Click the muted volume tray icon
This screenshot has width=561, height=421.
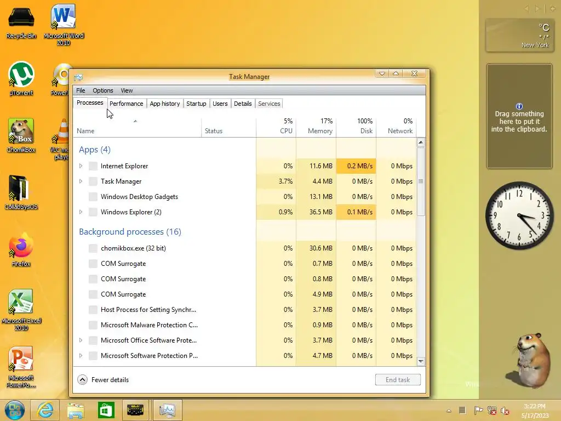coord(505,410)
